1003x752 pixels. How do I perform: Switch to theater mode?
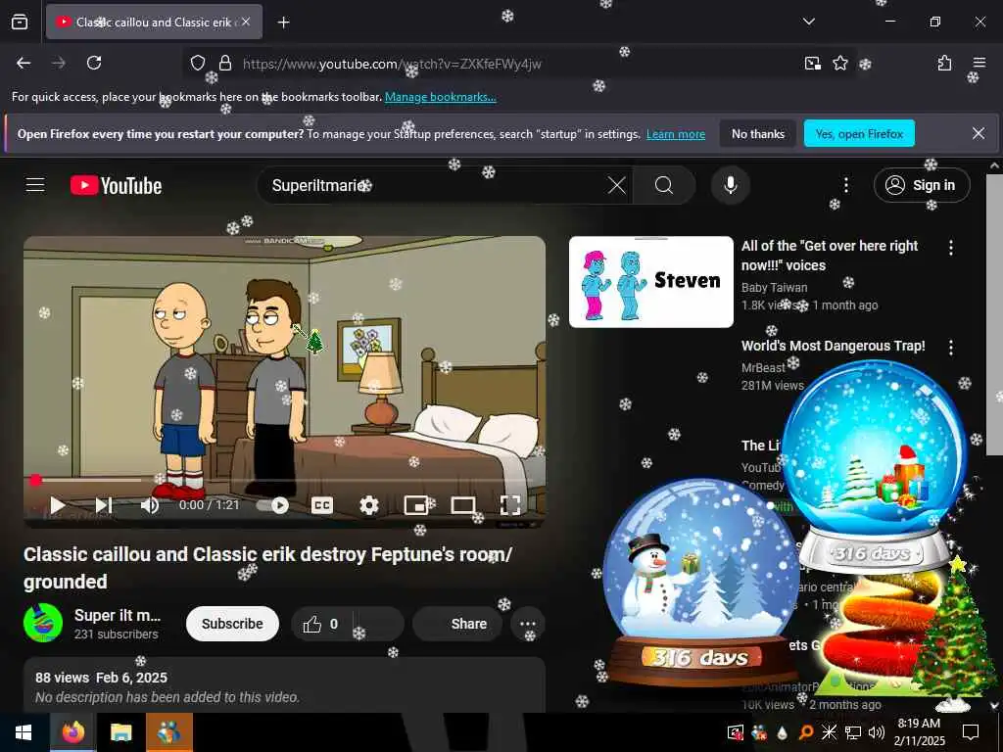(x=463, y=505)
